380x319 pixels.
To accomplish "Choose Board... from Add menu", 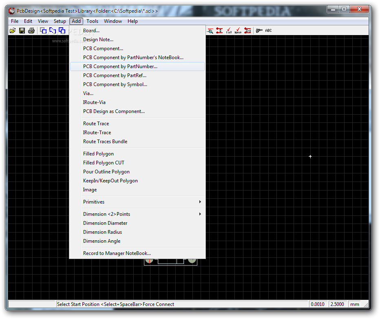I will pyautogui.click(x=137, y=31).
